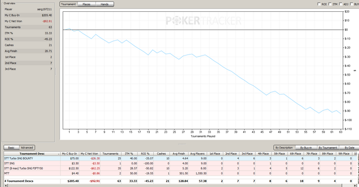The image size is (359, 187).
Task: Sort by Cashes column header
Action: pos(161,154)
